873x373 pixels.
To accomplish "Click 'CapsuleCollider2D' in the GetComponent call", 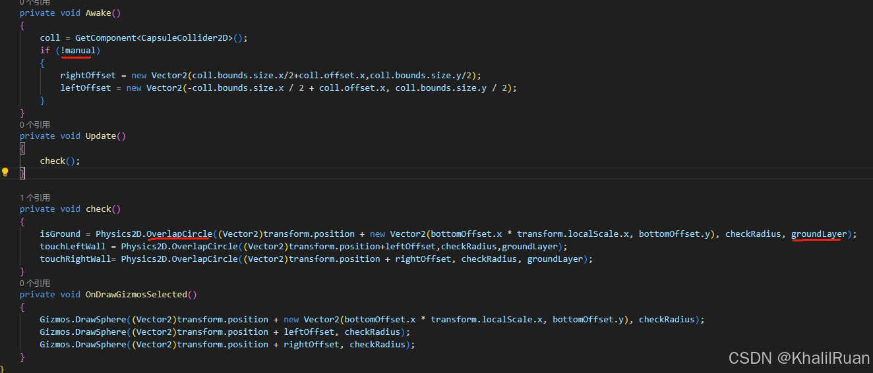I will click(x=185, y=37).
